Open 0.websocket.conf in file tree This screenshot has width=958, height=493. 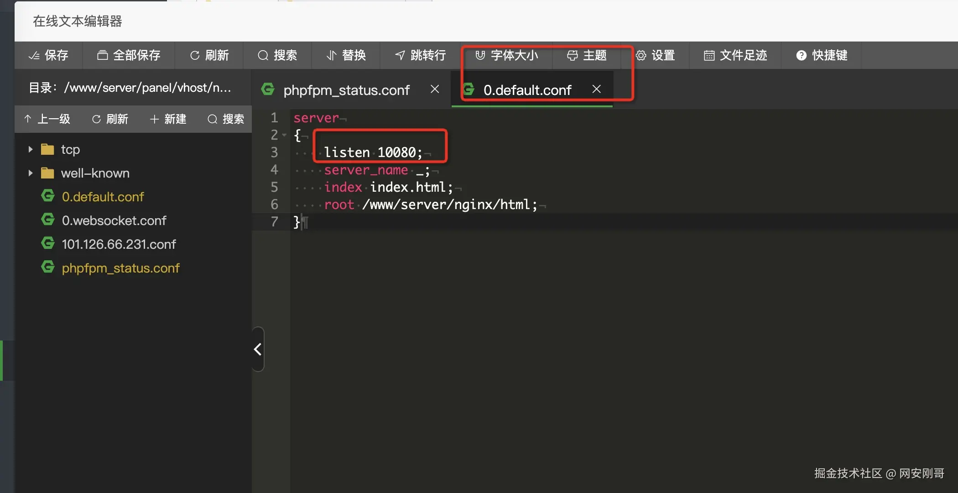(x=114, y=220)
